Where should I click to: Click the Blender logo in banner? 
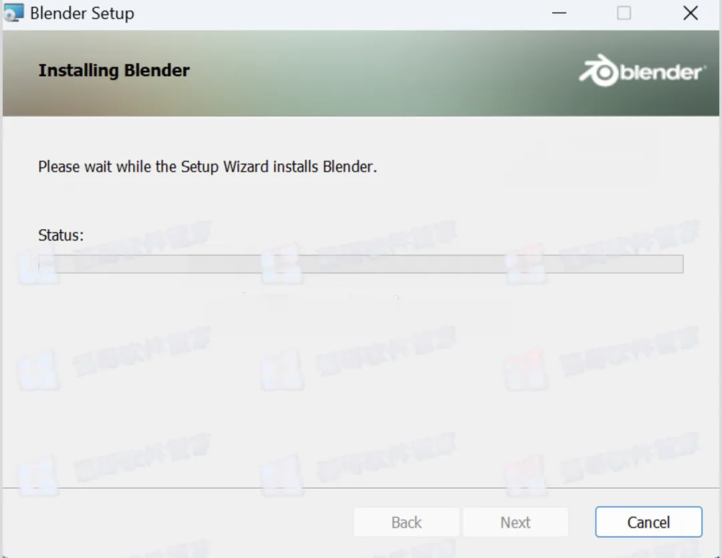[641, 71]
